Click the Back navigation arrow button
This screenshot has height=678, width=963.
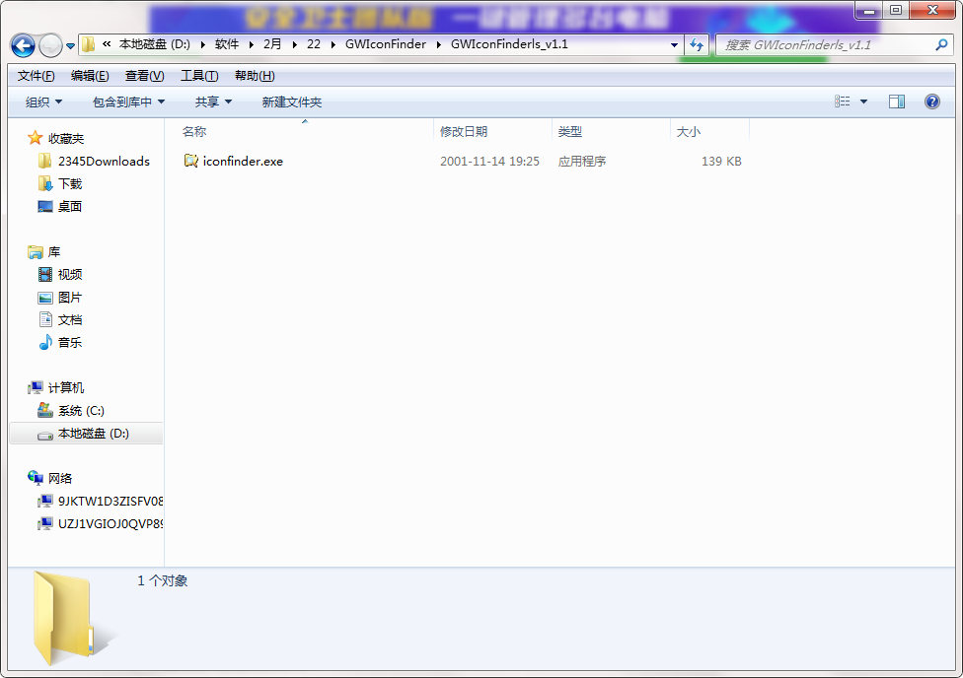[x=23, y=45]
